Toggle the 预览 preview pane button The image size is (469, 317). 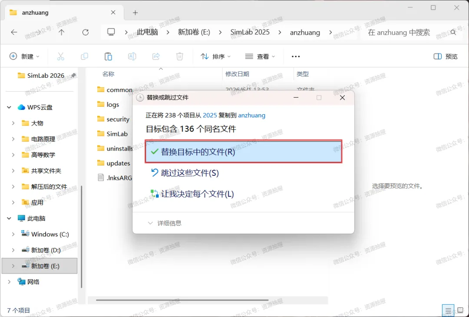[446, 56]
